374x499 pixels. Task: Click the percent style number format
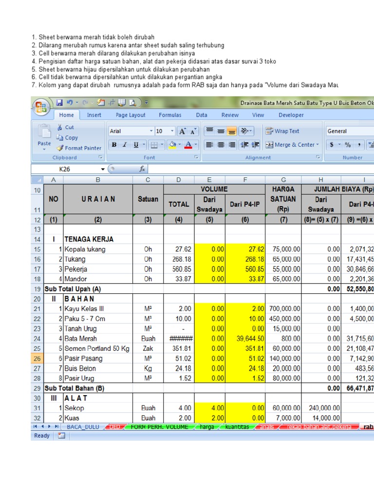pyautogui.click(x=348, y=145)
